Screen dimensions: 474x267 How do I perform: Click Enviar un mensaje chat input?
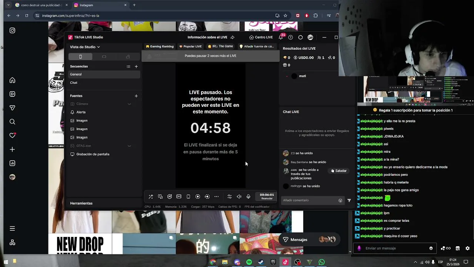click(395, 248)
